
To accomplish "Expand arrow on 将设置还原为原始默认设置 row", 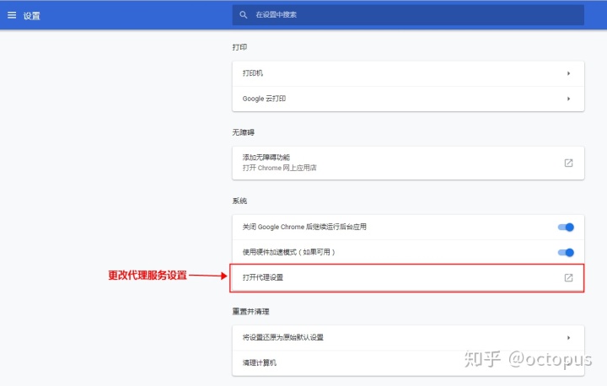I will point(568,338).
